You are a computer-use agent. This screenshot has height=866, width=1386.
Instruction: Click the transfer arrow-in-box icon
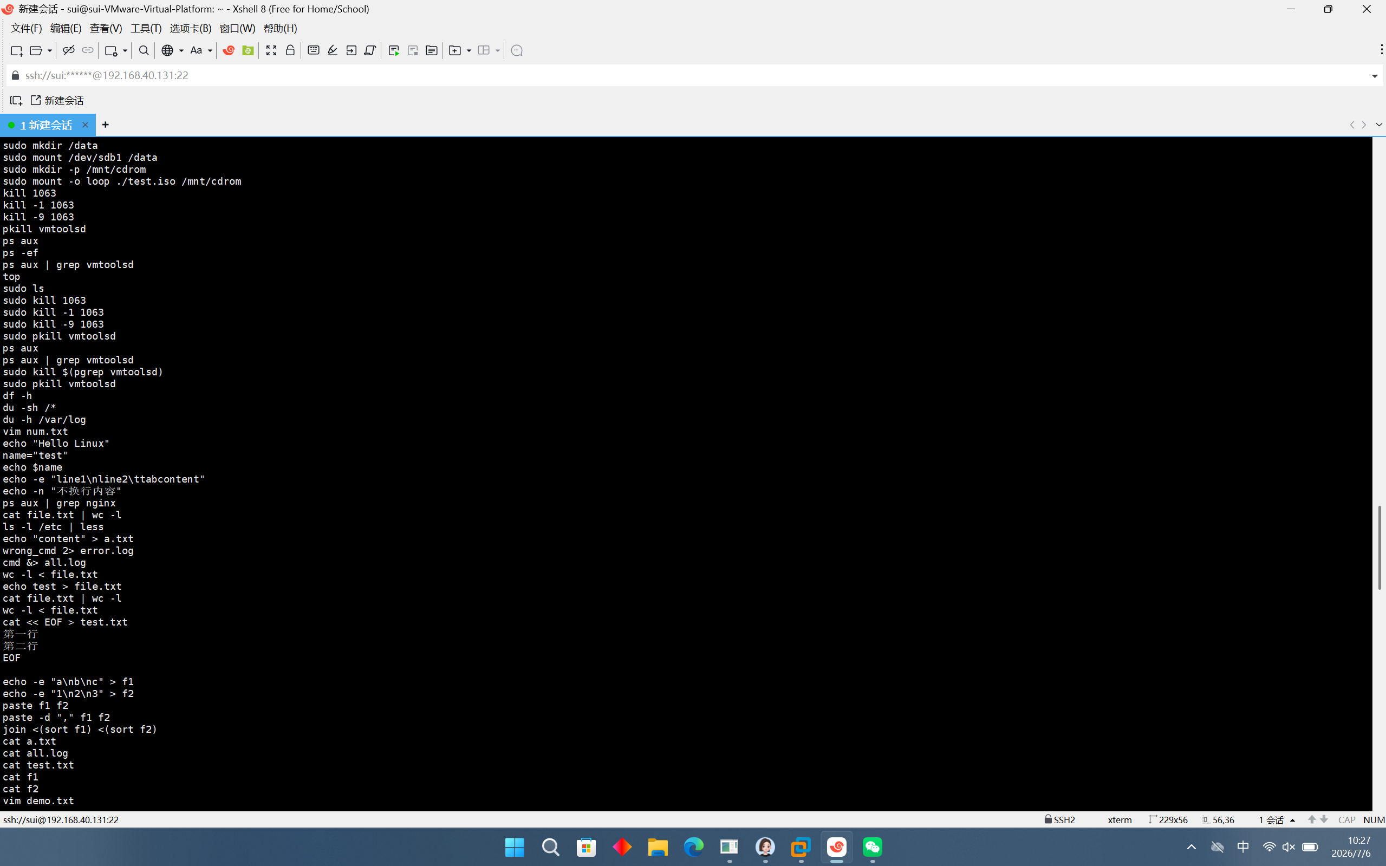(x=352, y=50)
